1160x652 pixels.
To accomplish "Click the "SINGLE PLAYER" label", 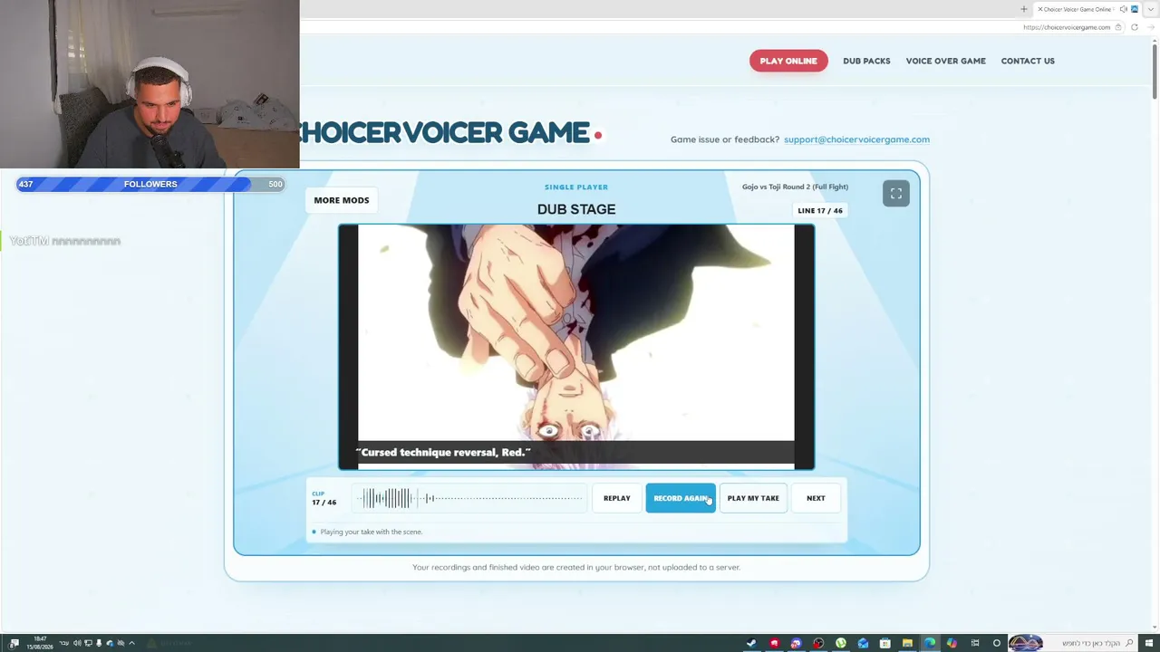I will pos(576,187).
